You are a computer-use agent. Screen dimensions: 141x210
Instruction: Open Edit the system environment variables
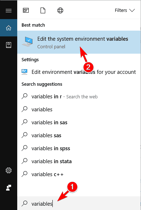79,42
